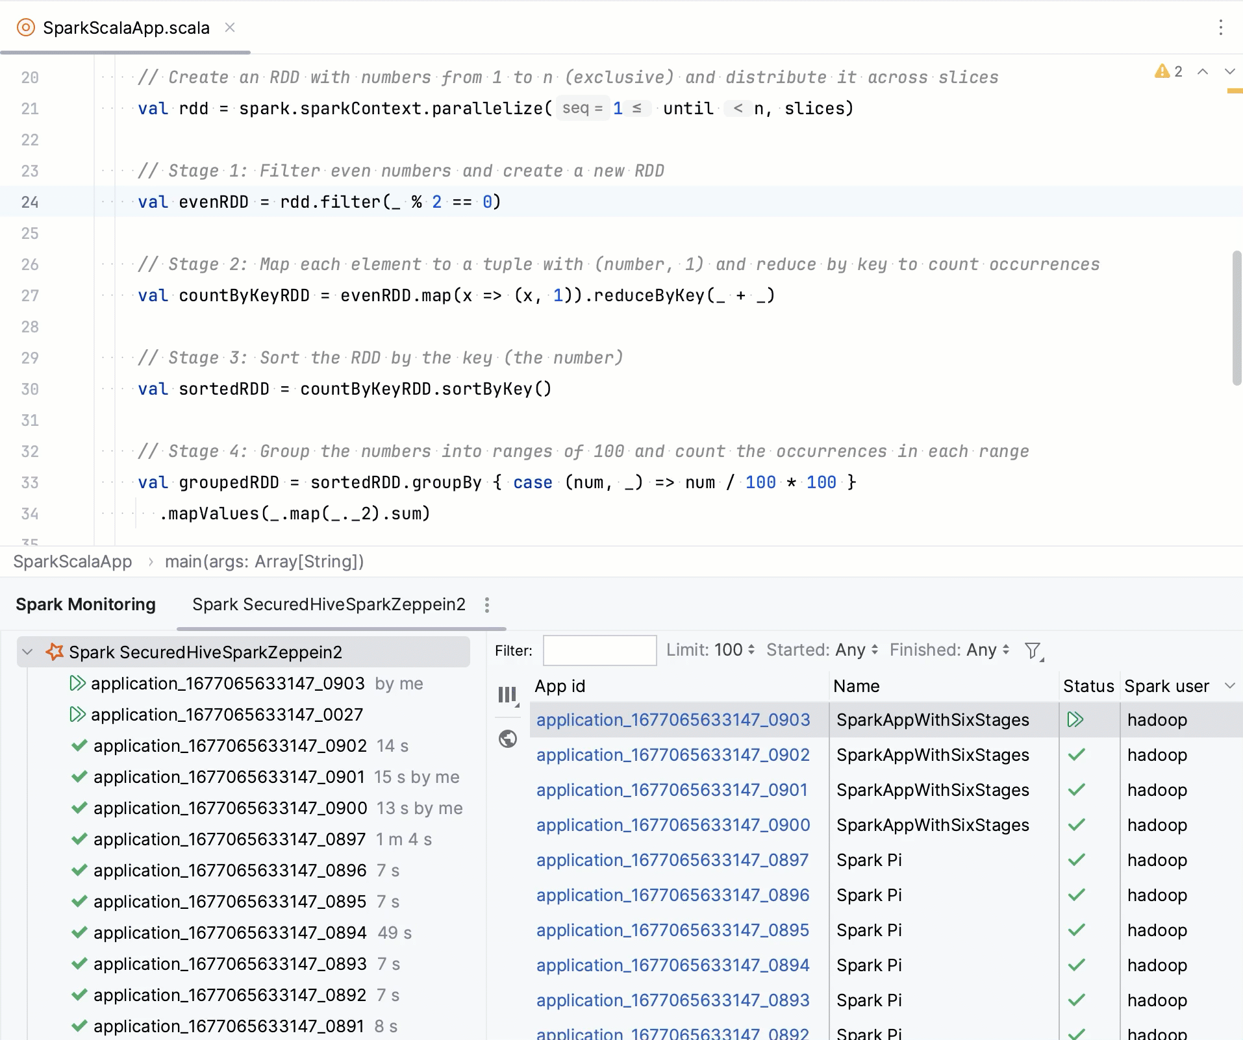Select the SparkScalaApp.scala editor tab
This screenshot has width=1243, height=1040.
[x=126, y=27]
